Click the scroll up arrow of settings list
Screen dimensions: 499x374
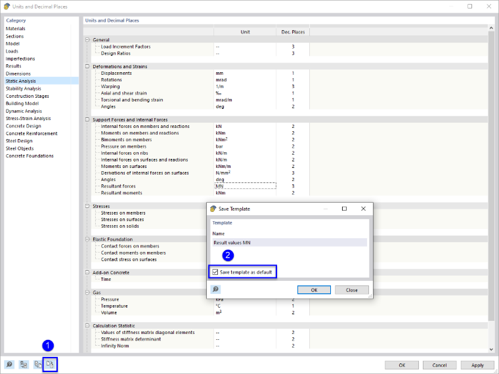pyautogui.click(x=491, y=28)
